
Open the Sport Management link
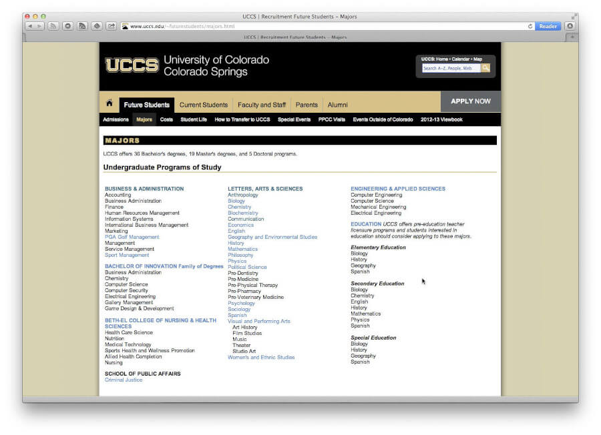point(127,255)
